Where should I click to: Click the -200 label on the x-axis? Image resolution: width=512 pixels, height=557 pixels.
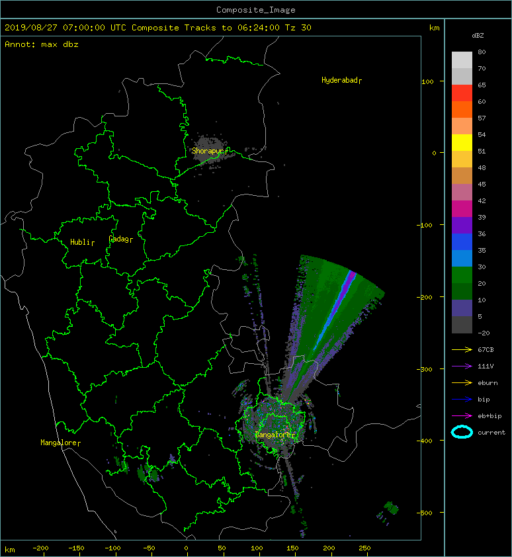(x=40, y=548)
